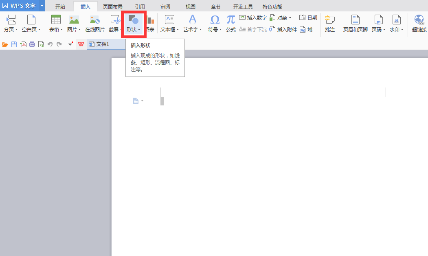Add a comment with 批注 icon

(x=330, y=20)
